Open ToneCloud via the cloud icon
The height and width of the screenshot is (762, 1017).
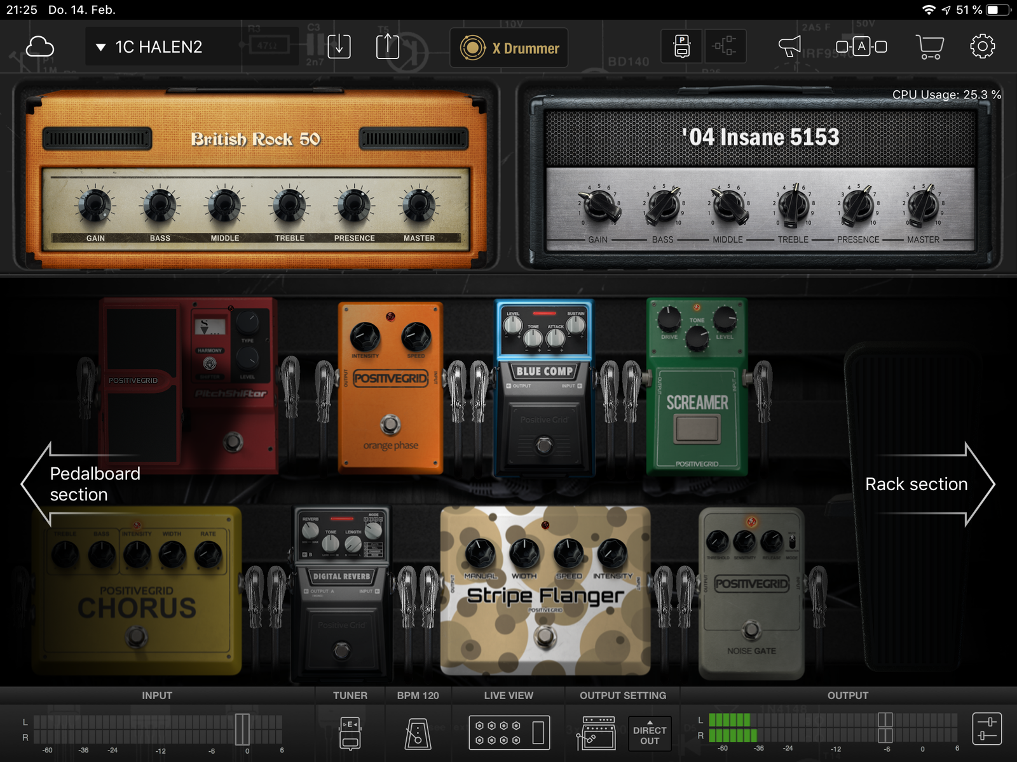point(39,47)
